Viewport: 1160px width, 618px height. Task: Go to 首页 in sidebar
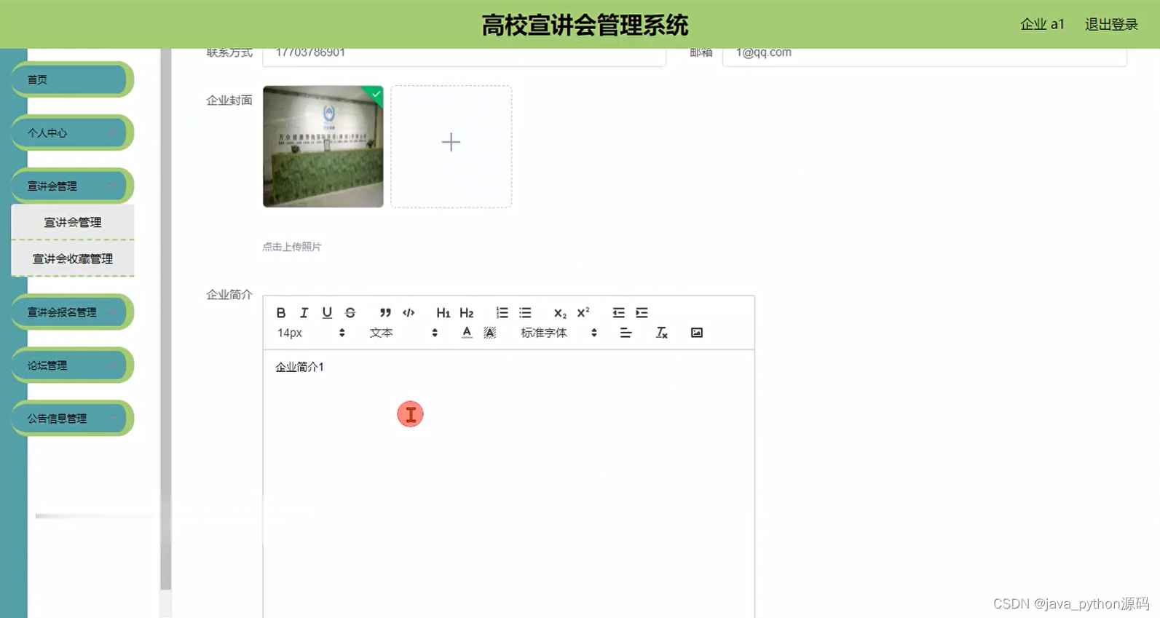coord(71,79)
